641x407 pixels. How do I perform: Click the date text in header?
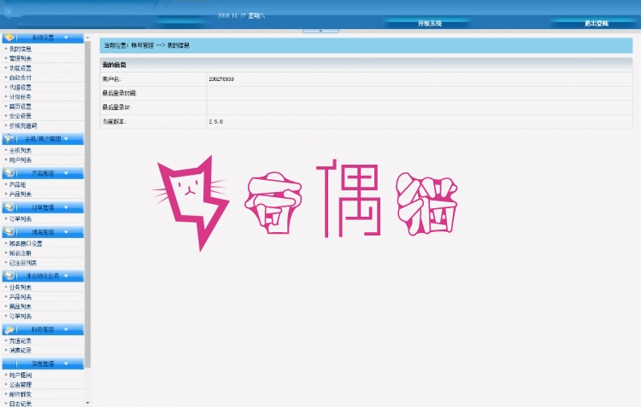tap(241, 16)
